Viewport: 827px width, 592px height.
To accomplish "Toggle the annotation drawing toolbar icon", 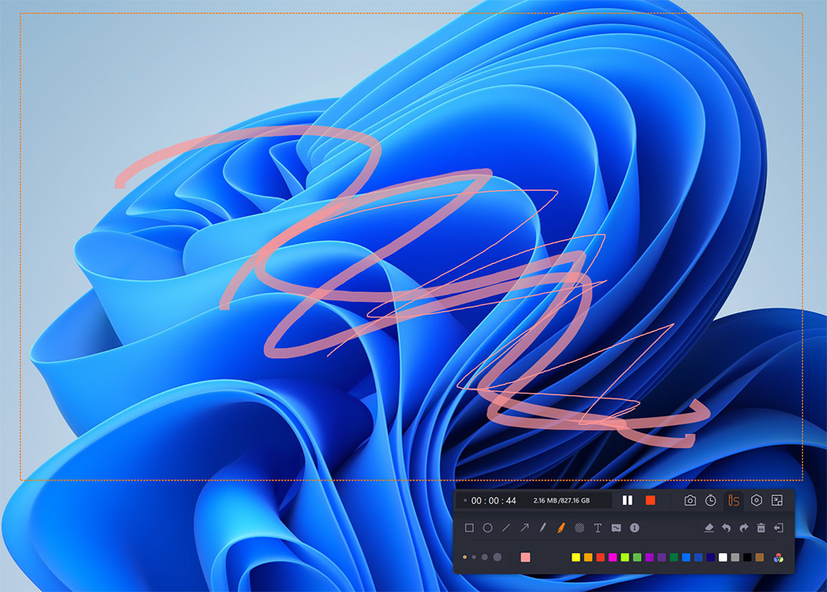I will 733,500.
